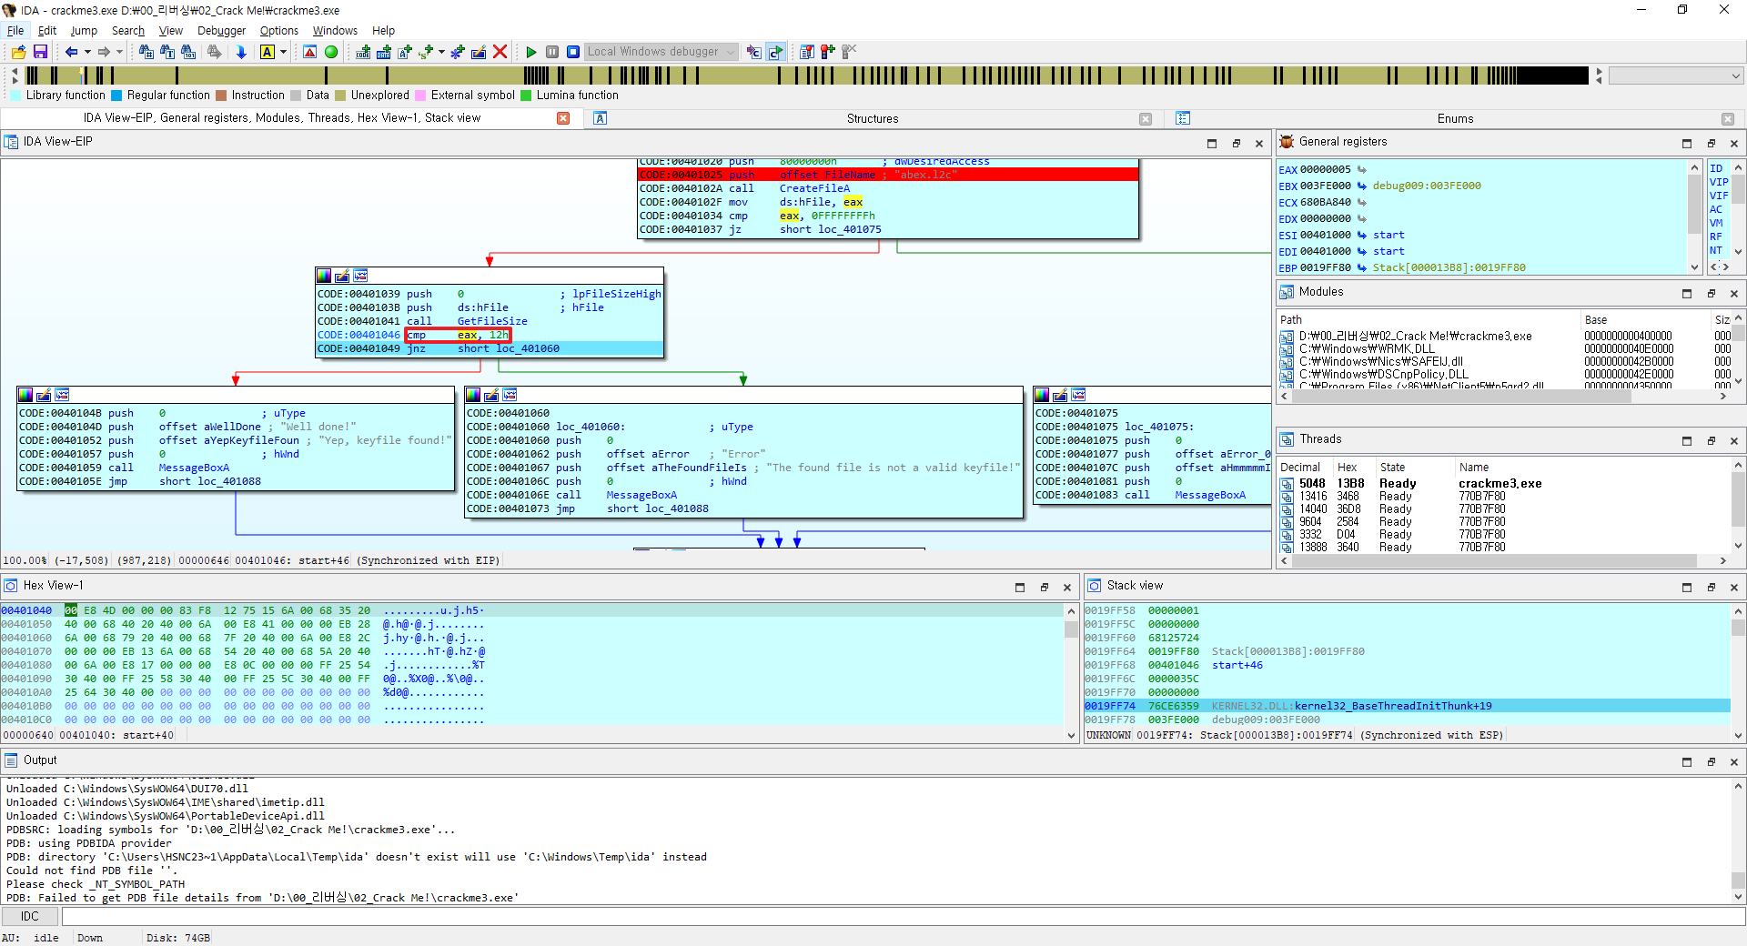Click the Save database floppy icon
Image resolution: width=1747 pixels, height=946 pixels.
coord(40,52)
